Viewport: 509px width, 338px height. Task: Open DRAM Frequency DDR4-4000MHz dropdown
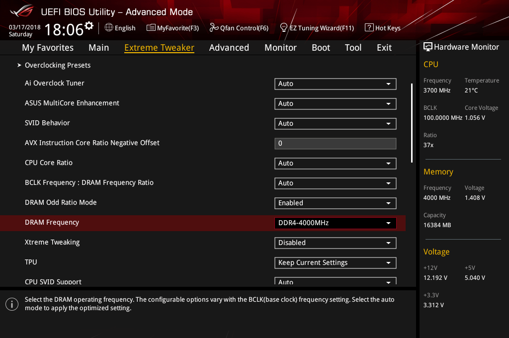click(x=336, y=223)
